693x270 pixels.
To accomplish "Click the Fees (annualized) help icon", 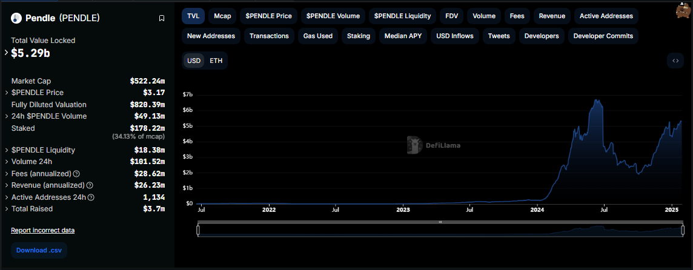I will point(76,174).
